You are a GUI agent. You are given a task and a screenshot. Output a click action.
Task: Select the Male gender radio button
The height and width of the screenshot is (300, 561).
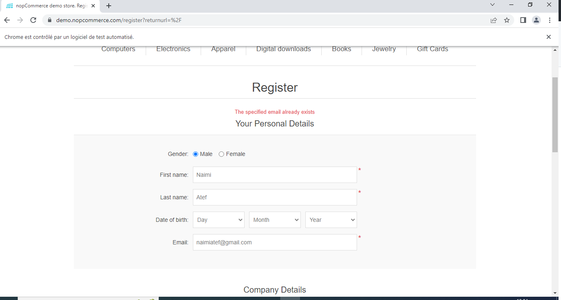click(x=195, y=154)
